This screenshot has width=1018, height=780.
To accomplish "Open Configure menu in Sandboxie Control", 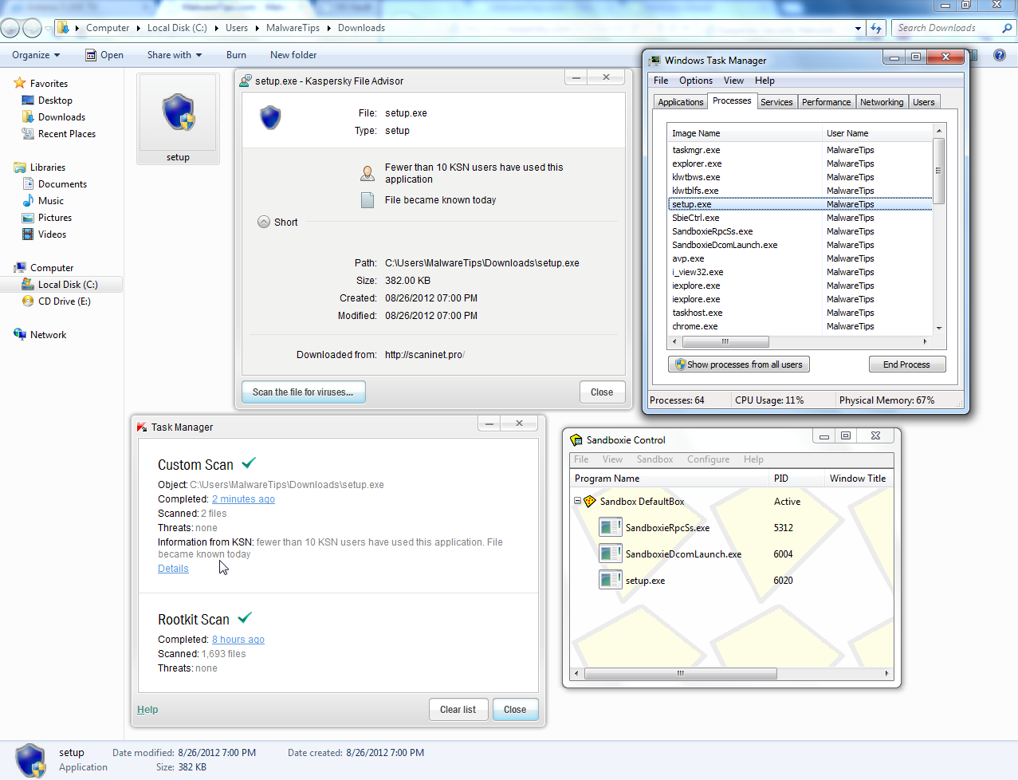I will [x=708, y=459].
